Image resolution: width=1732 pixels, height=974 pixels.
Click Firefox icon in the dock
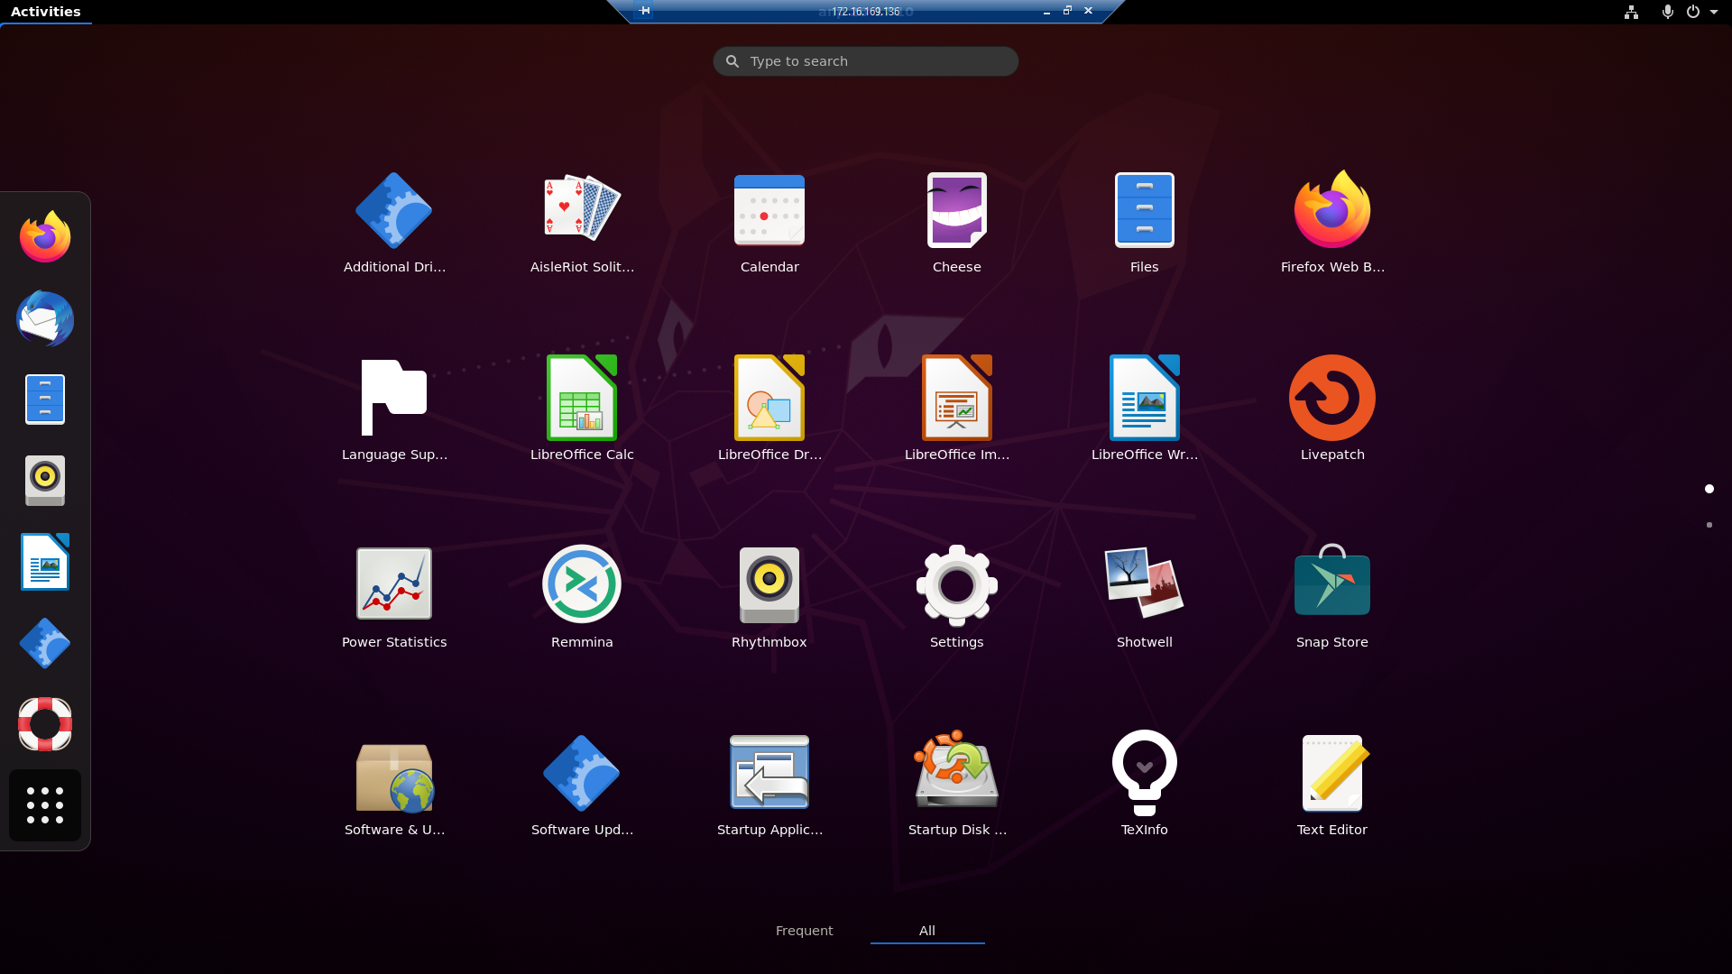click(x=45, y=237)
